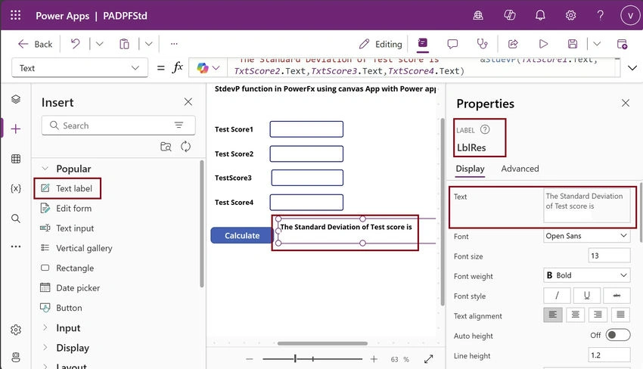This screenshot has width=643, height=369.
Task: Click the paste clipboard icon
Action: point(124,43)
